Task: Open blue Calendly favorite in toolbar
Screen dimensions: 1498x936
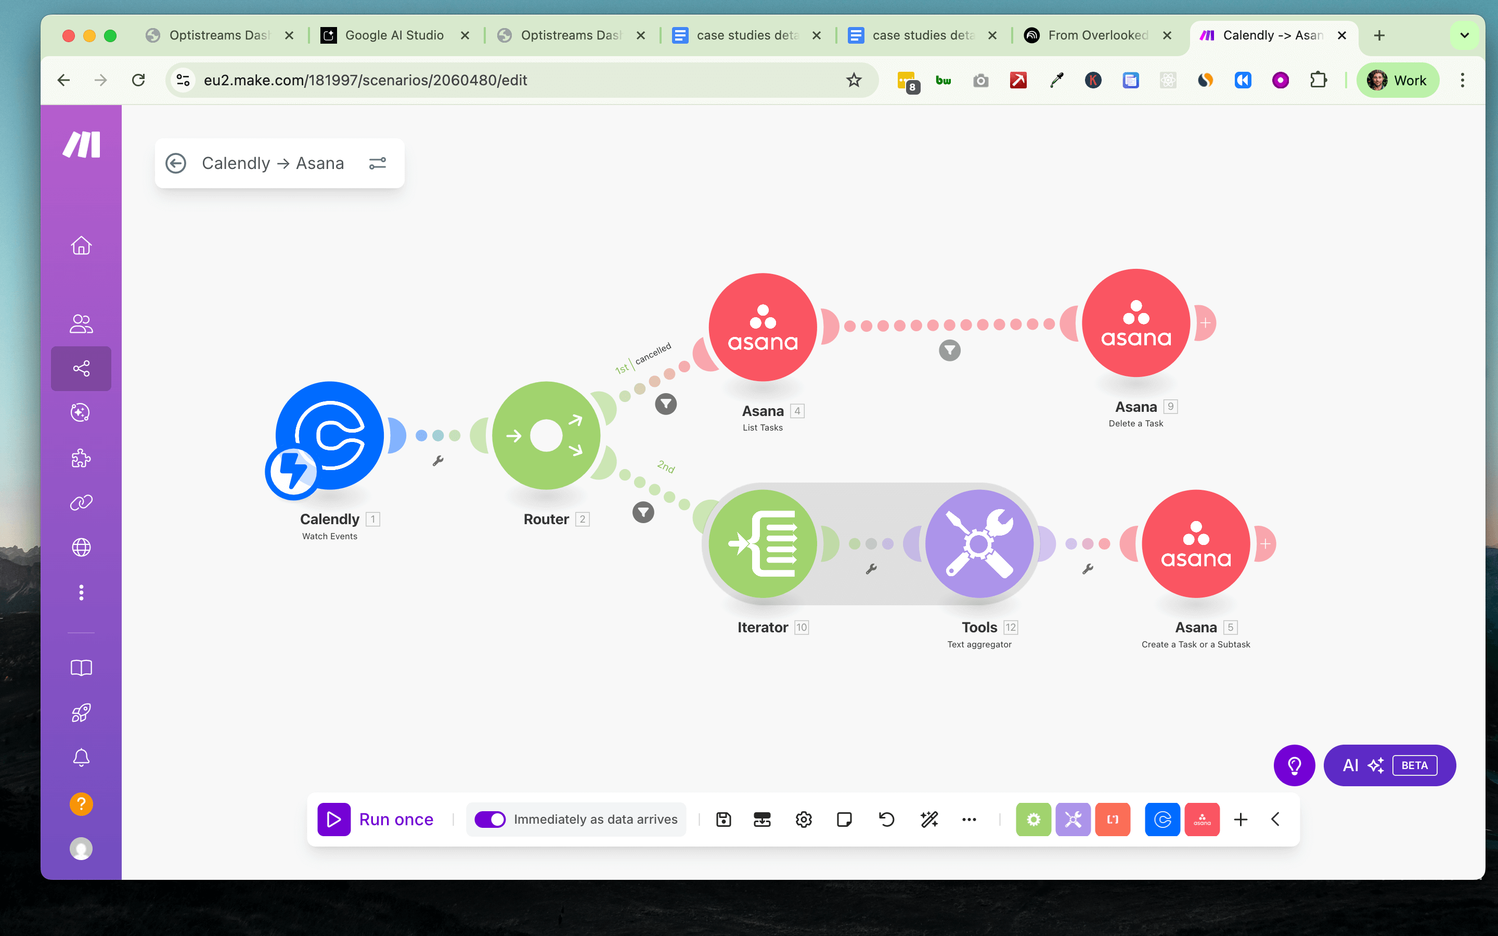Action: [x=1163, y=819]
